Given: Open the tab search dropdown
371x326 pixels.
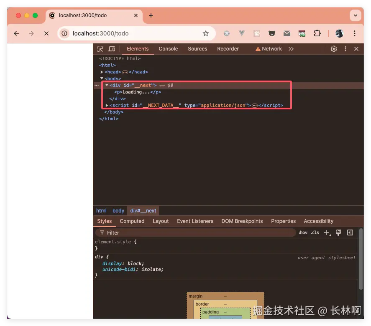Looking at the screenshot, I should coord(356,15).
